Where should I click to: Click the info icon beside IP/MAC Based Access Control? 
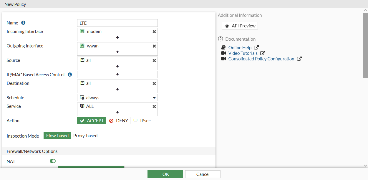click(70, 75)
